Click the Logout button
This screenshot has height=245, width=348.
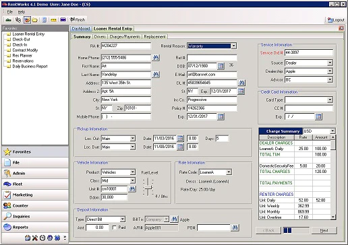coord(336,20)
